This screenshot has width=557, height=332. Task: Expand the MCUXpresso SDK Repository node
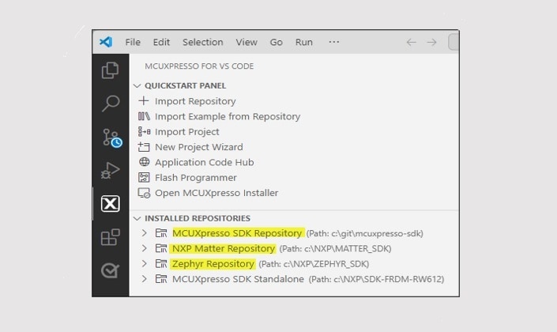(144, 233)
